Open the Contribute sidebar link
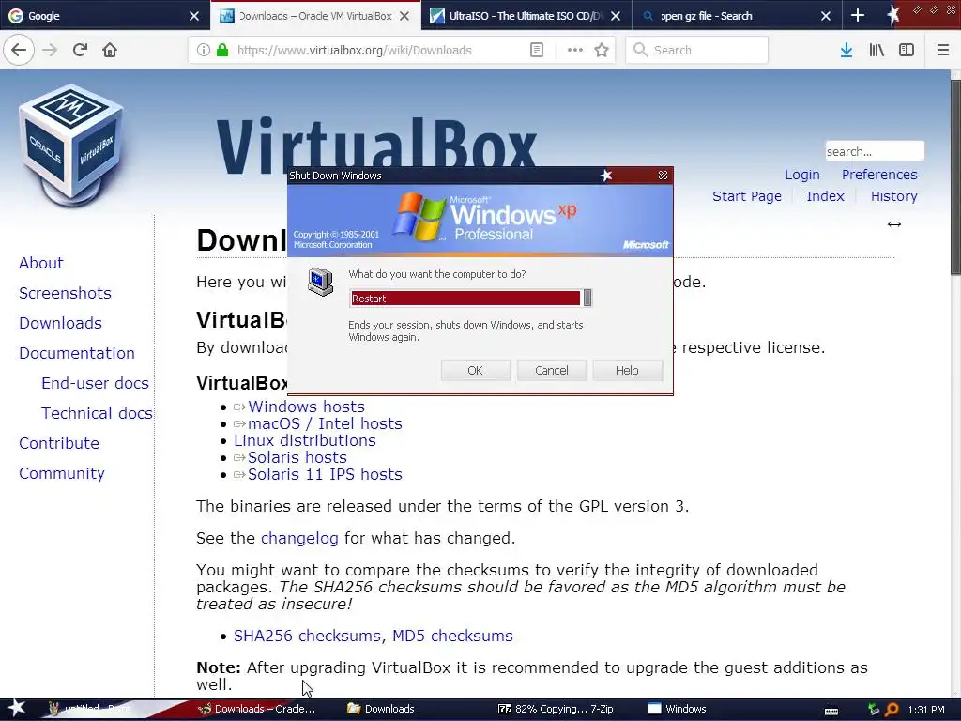Viewport: 961px width, 721px height. tap(59, 443)
